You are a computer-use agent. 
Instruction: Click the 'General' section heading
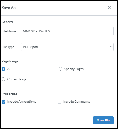(7, 22)
